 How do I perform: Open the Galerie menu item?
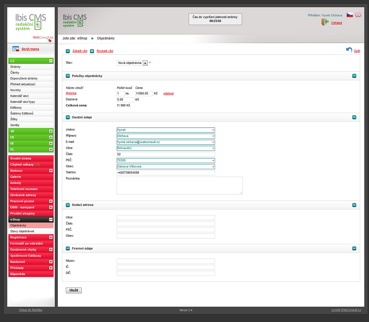click(x=31, y=177)
